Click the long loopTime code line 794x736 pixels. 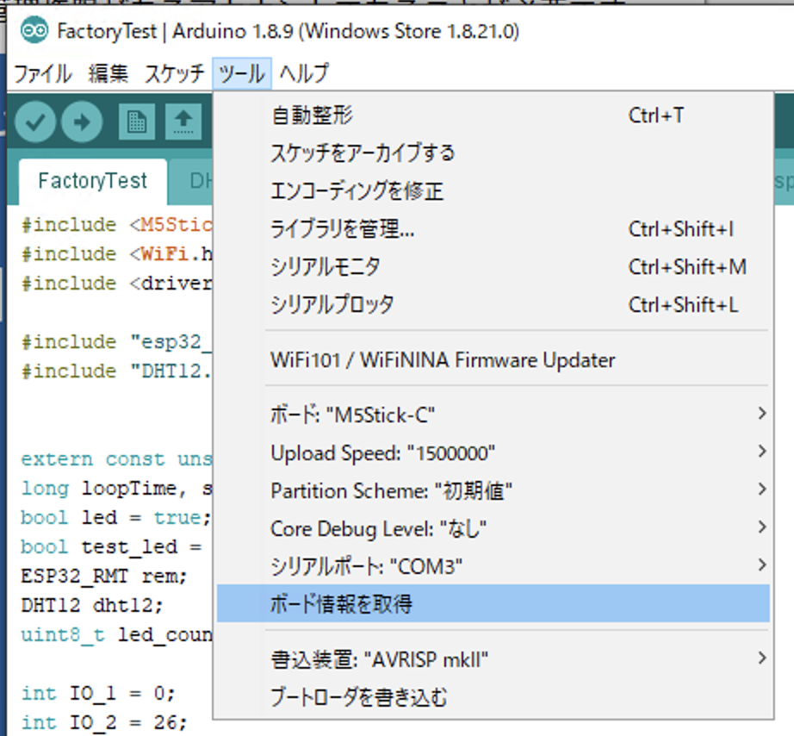116,489
